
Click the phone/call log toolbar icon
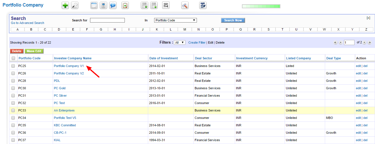point(103,5)
